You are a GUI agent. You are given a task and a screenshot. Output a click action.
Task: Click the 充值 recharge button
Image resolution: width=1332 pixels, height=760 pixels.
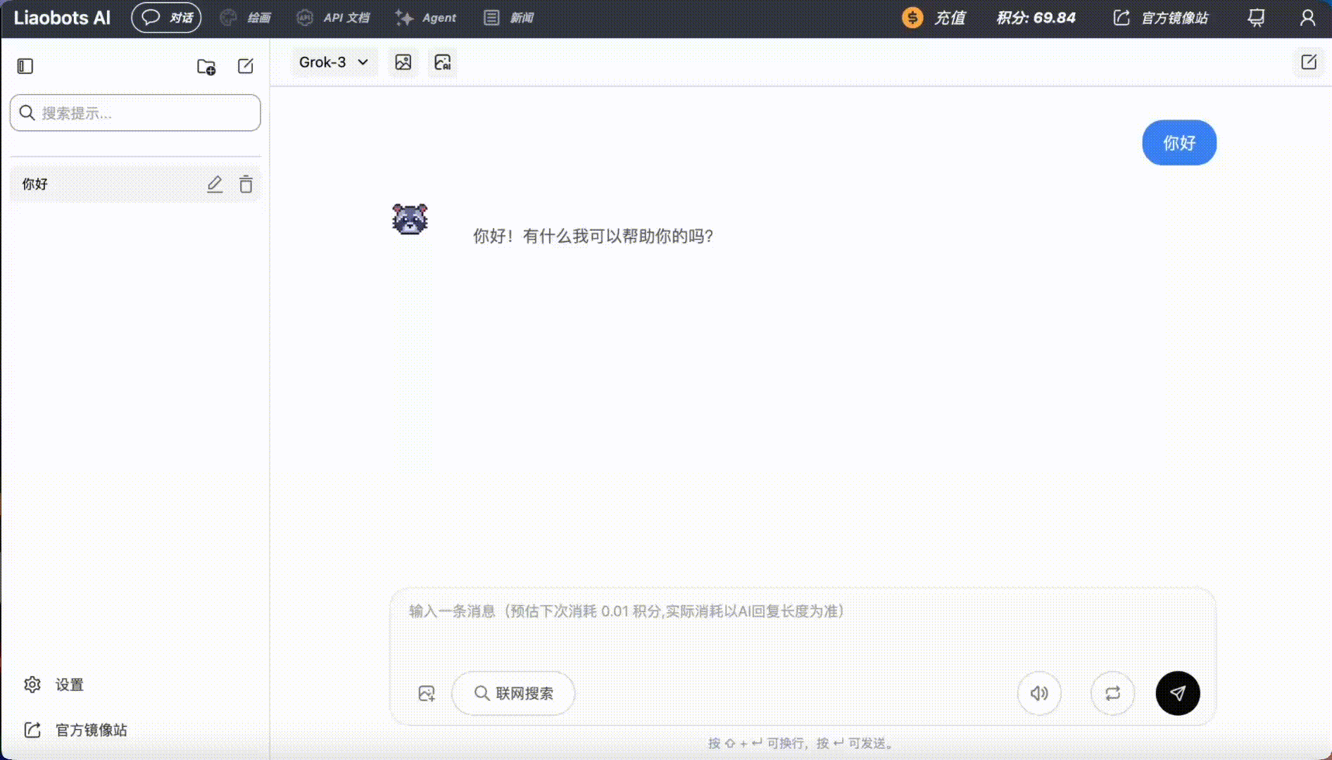[937, 18]
